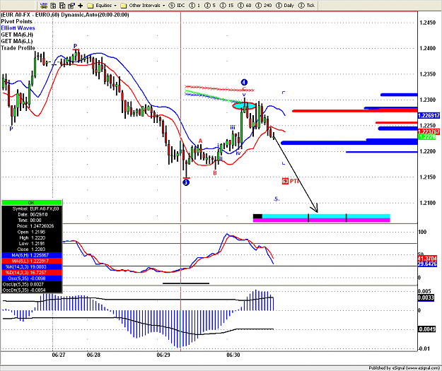This screenshot has height=371, width=442.
Task: Click the LINK symbol-linking icon in toolbar
Action: (x=44, y=5)
